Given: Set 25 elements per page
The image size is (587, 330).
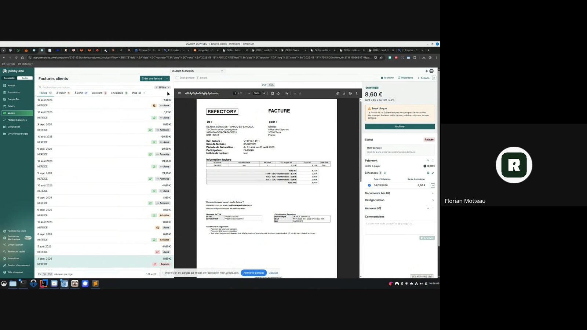Looking at the screenshot, I should click(x=39, y=274).
